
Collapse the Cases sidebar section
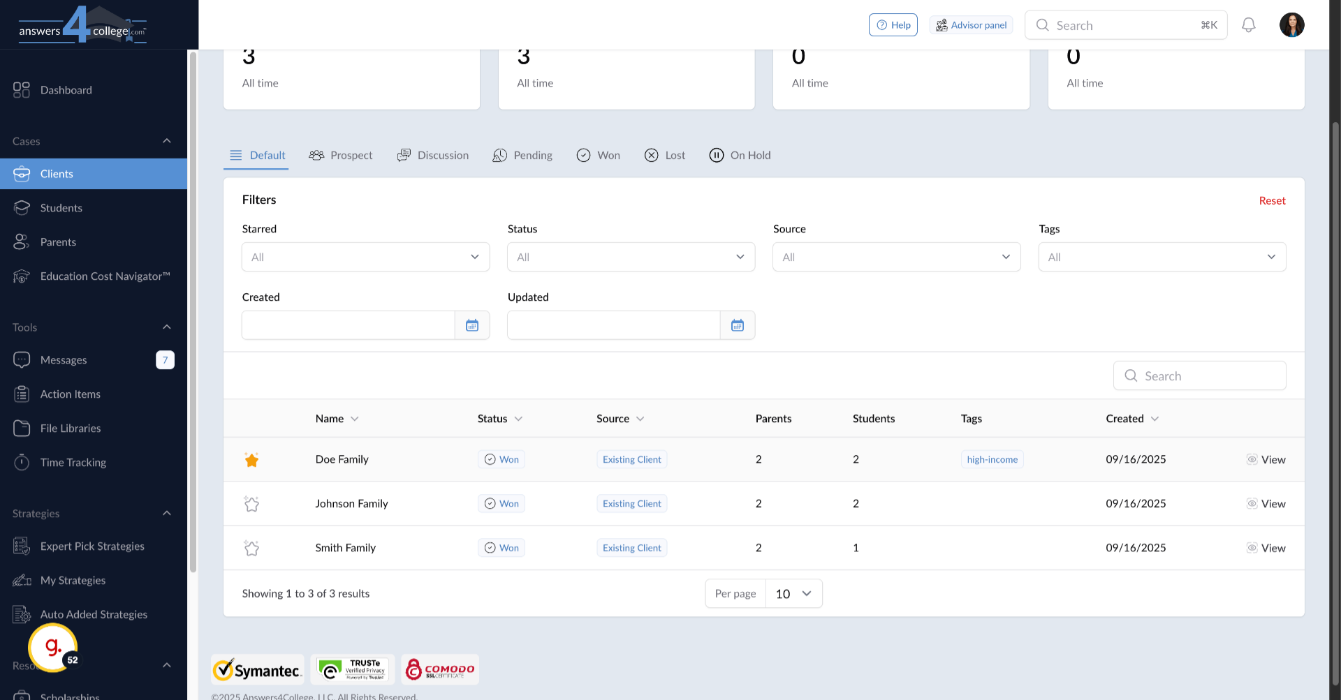pyautogui.click(x=166, y=141)
